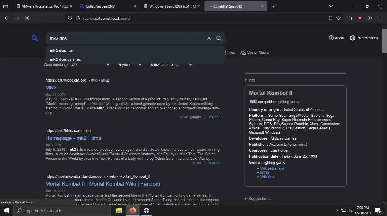Screen dimensions: 387x216
Task: Clear the search query with X icon
Action: tap(209, 38)
